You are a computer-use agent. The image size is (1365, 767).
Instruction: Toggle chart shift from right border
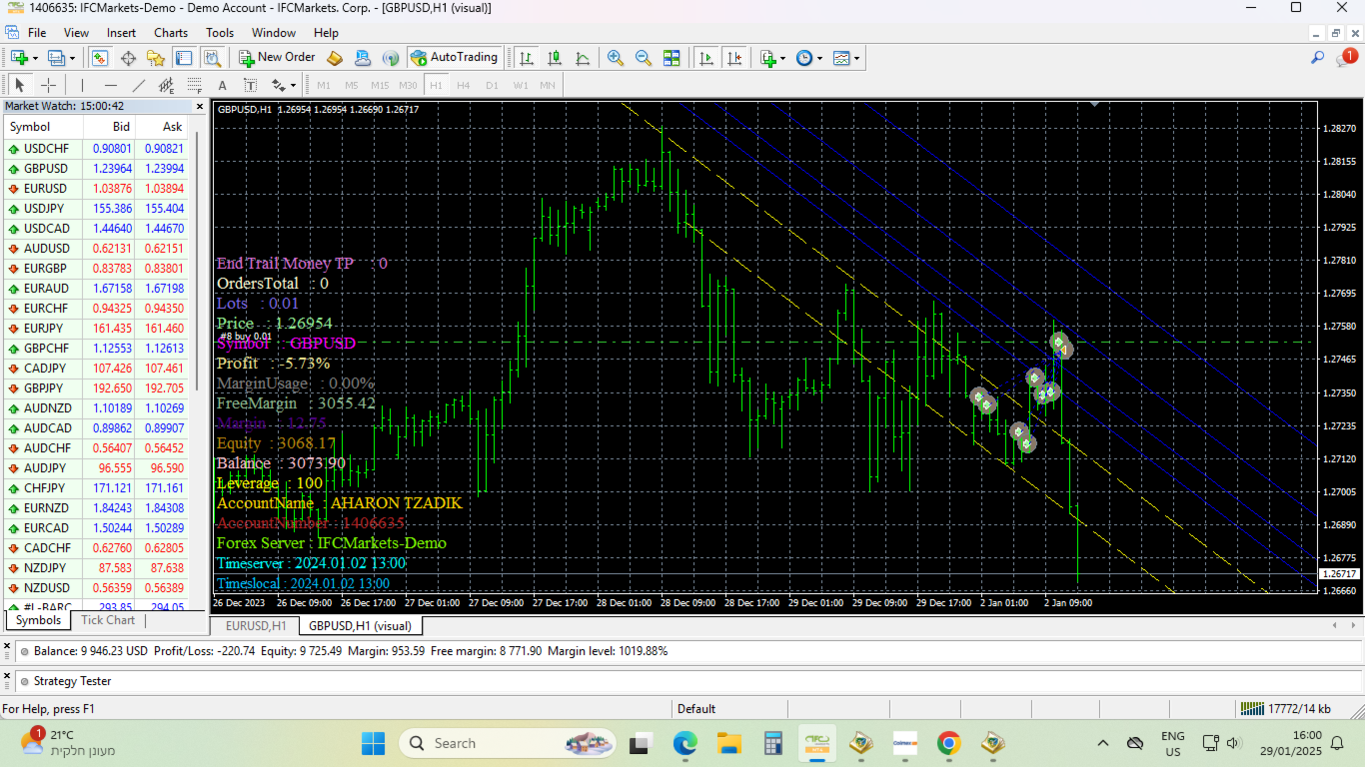735,58
